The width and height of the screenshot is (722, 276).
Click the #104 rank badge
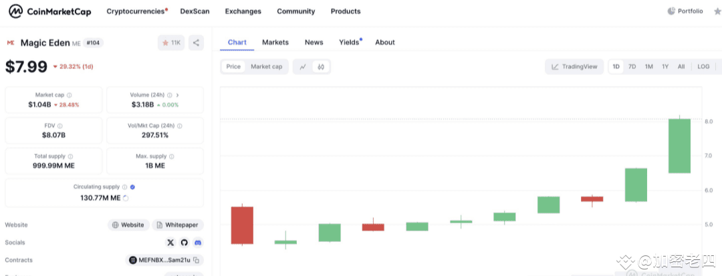coord(94,43)
